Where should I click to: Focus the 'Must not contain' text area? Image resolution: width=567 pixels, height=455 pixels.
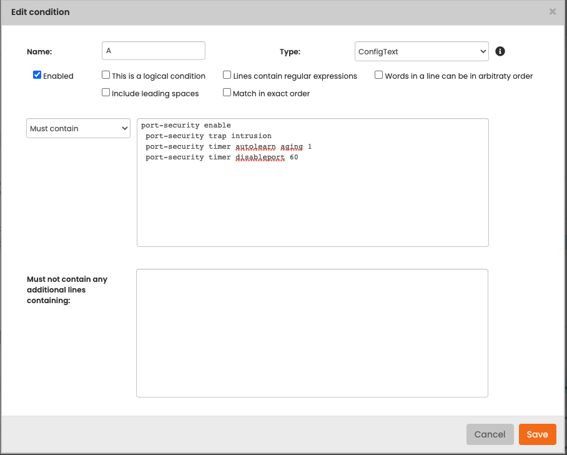tap(312, 332)
